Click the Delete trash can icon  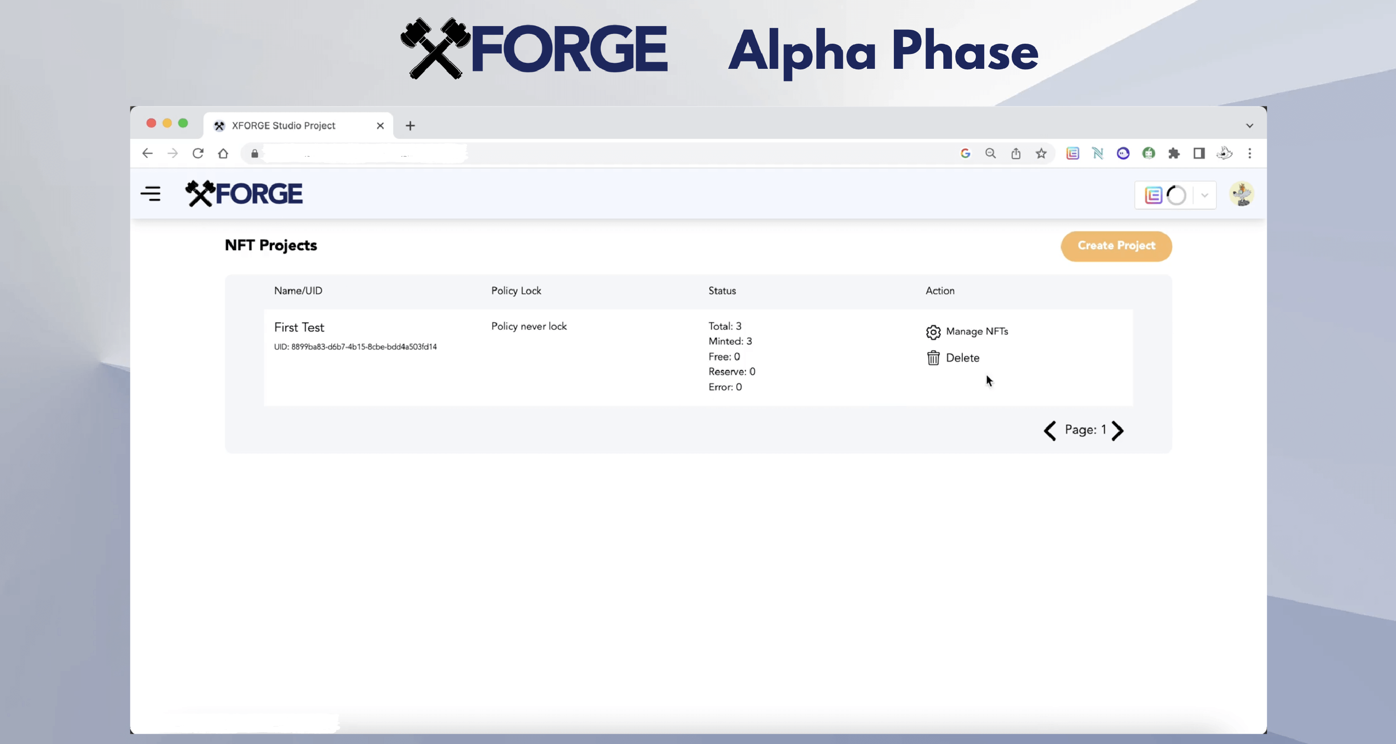click(x=933, y=358)
